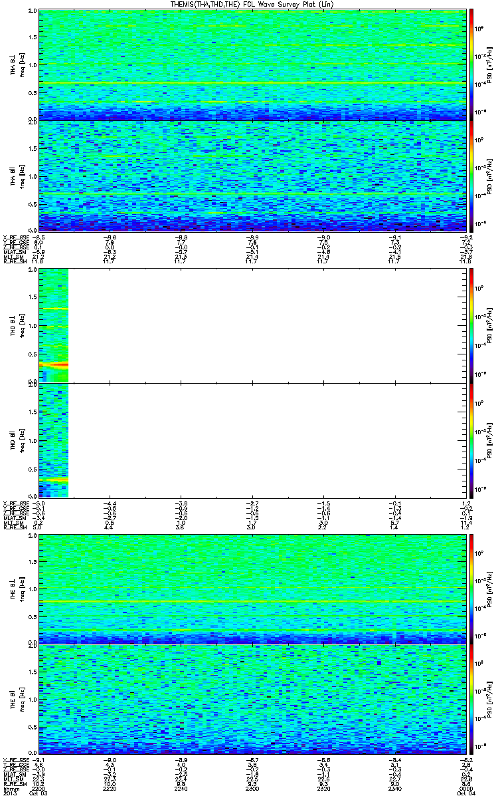
Task: Click the 'THD BII' axis label
Action: point(13,441)
